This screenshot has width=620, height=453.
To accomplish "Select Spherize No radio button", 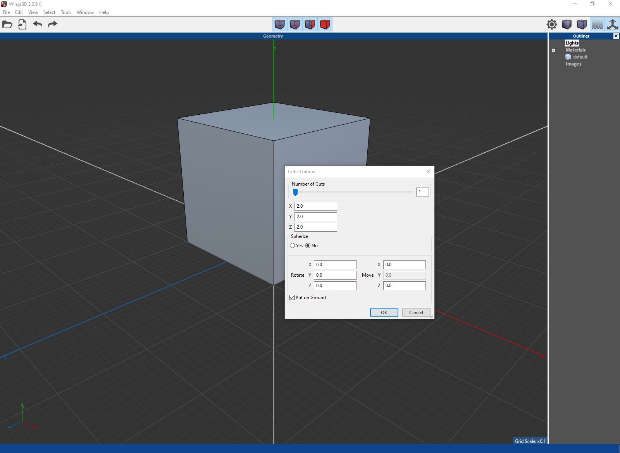I will [308, 246].
